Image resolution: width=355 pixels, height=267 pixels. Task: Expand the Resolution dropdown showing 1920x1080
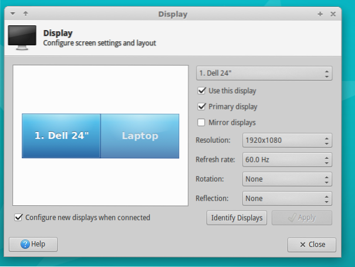tap(287, 141)
